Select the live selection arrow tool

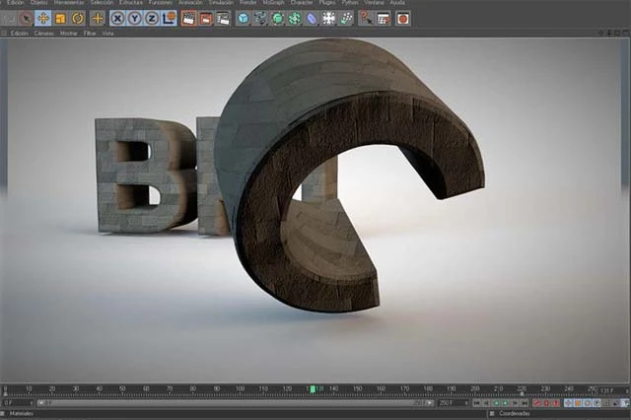[26, 18]
